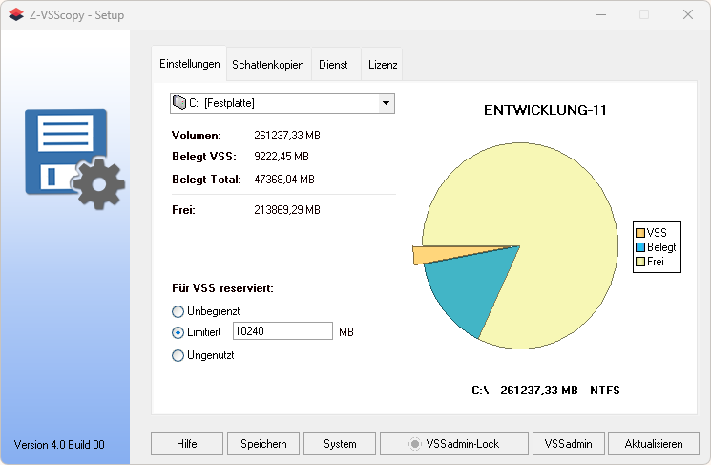Click the Speichern button
The width and height of the screenshot is (711, 465).
(x=262, y=444)
